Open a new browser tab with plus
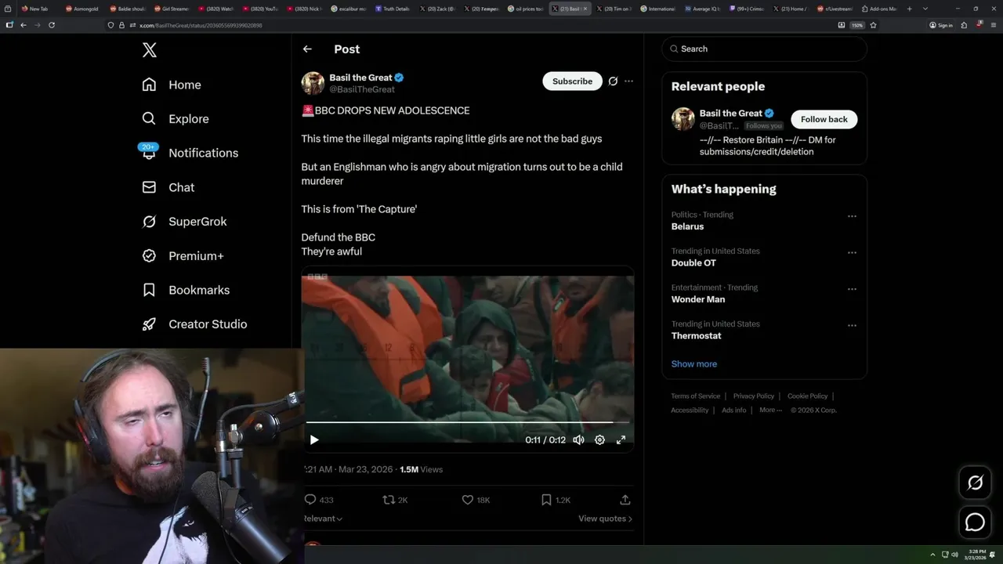 909,9
